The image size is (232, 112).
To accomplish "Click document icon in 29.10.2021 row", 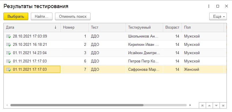I will click(8, 45).
